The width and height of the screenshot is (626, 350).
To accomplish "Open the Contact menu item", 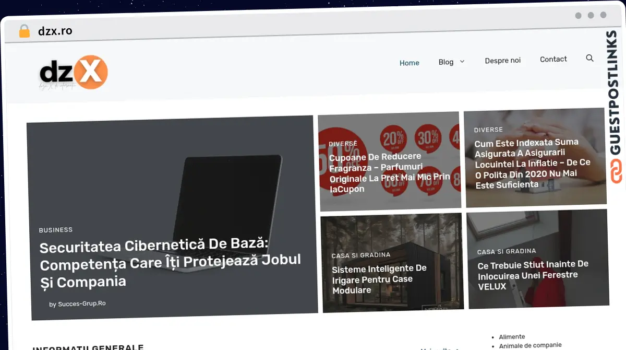I will coord(553,59).
